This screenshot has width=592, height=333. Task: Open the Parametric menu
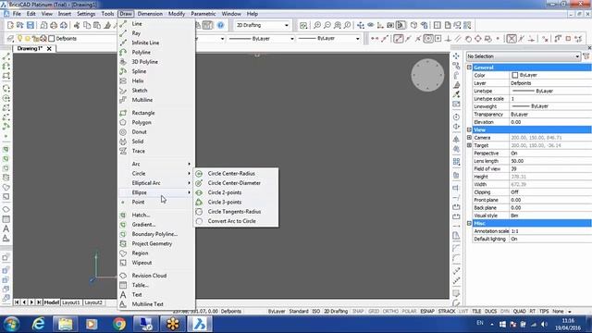click(x=203, y=14)
